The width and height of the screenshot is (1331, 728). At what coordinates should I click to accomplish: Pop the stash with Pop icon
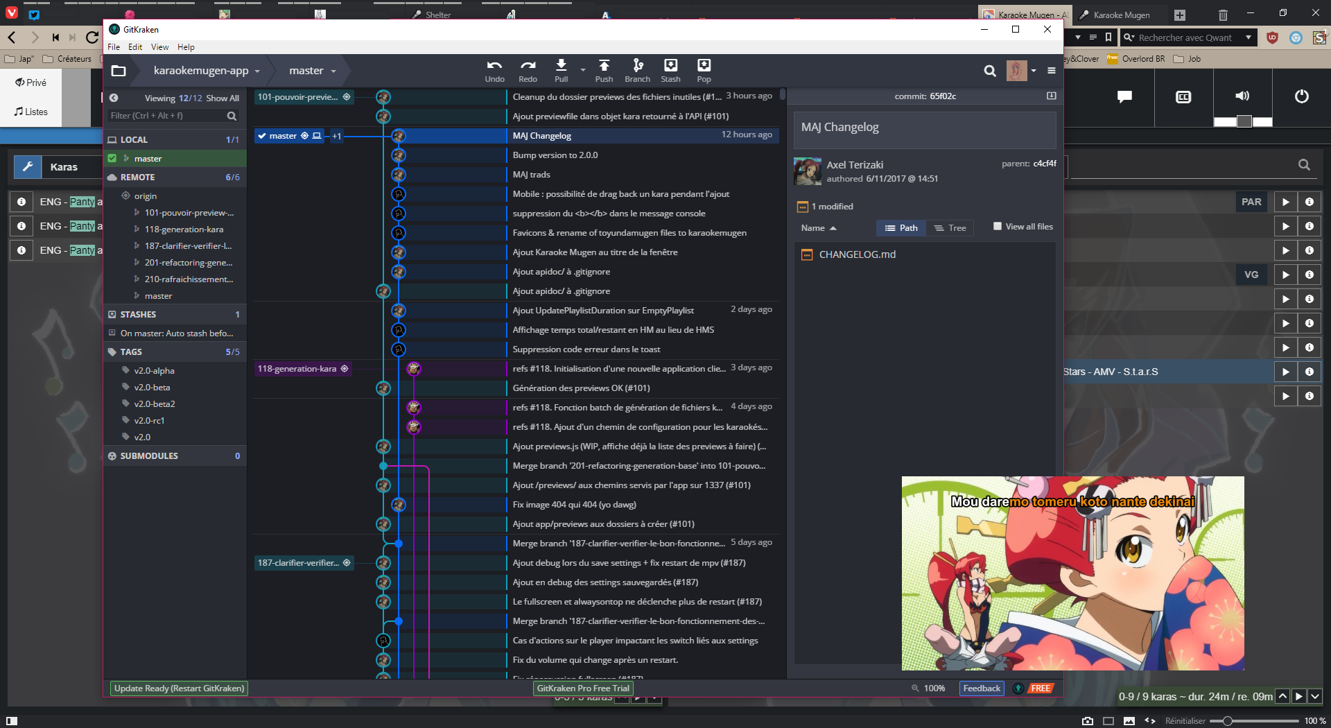pyautogui.click(x=704, y=71)
